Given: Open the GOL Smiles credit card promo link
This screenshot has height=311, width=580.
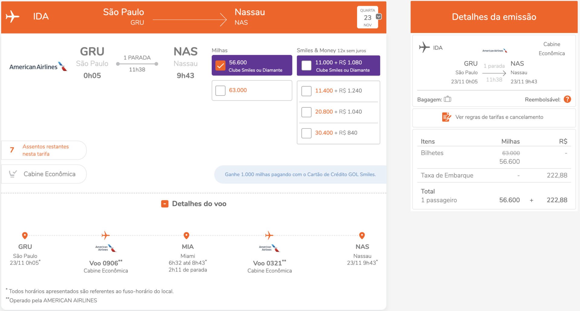Looking at the screenshot, I should tap(300, 174).
